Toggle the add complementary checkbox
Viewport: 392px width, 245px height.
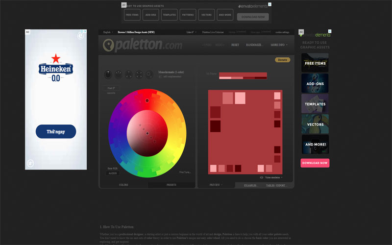160,76
